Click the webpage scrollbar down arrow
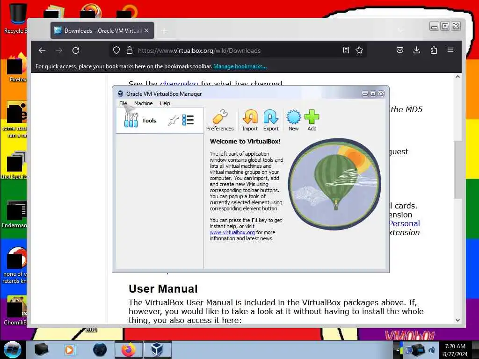The image size is (479, 359). click(x=457, y=320)
